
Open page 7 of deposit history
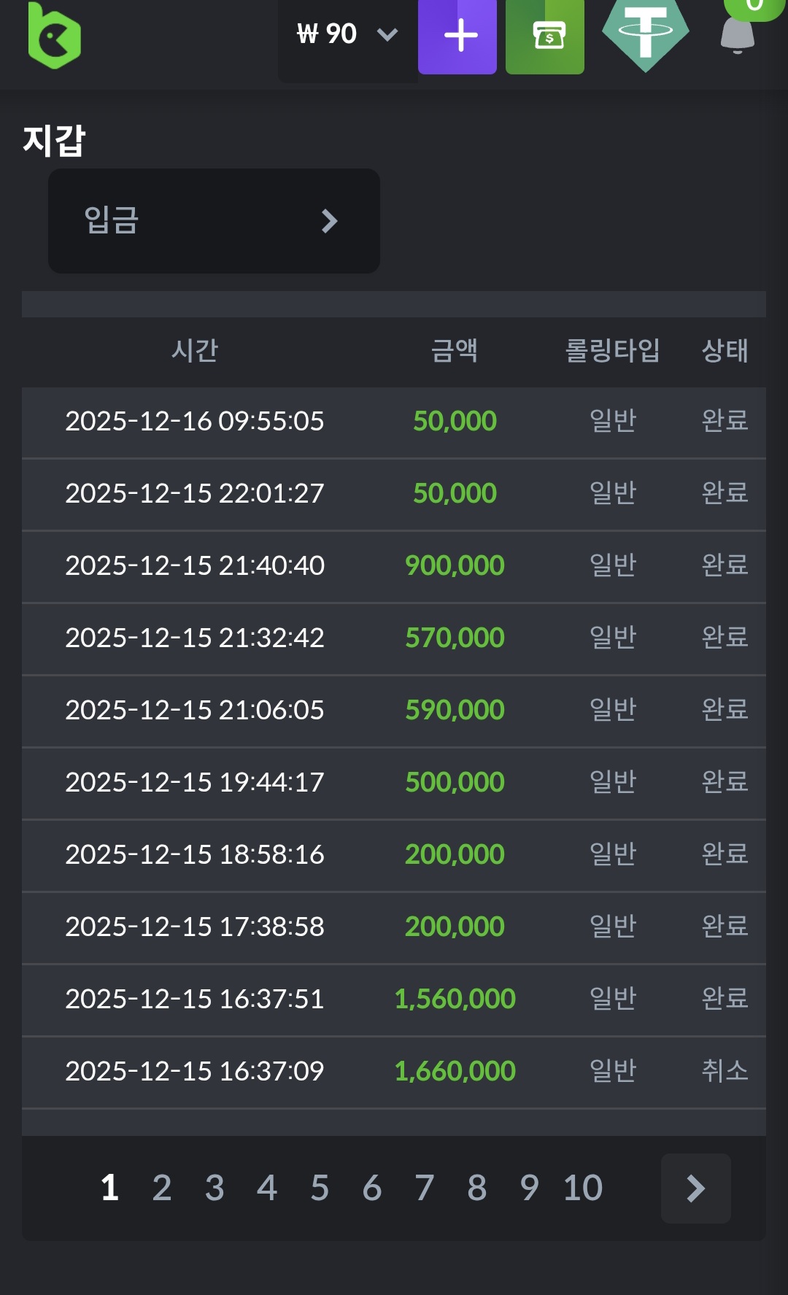point(425,1188)
